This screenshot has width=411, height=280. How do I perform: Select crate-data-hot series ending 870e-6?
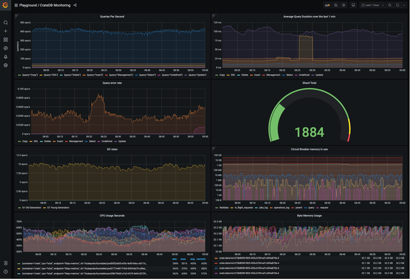coord(249,273)
